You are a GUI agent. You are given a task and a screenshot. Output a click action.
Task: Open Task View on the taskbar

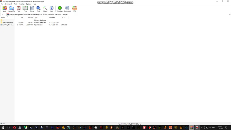pyautogui.click(x=8, y=128)
